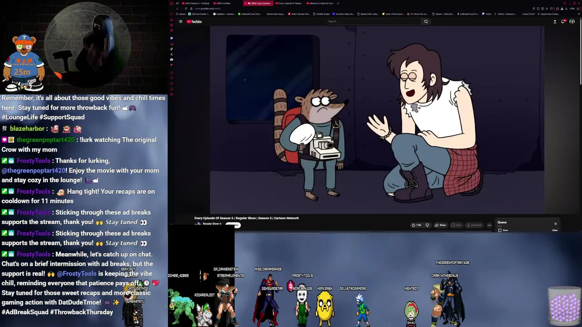Click blazeharbor username in chat

pyautogui.click(x=27, y=129)
